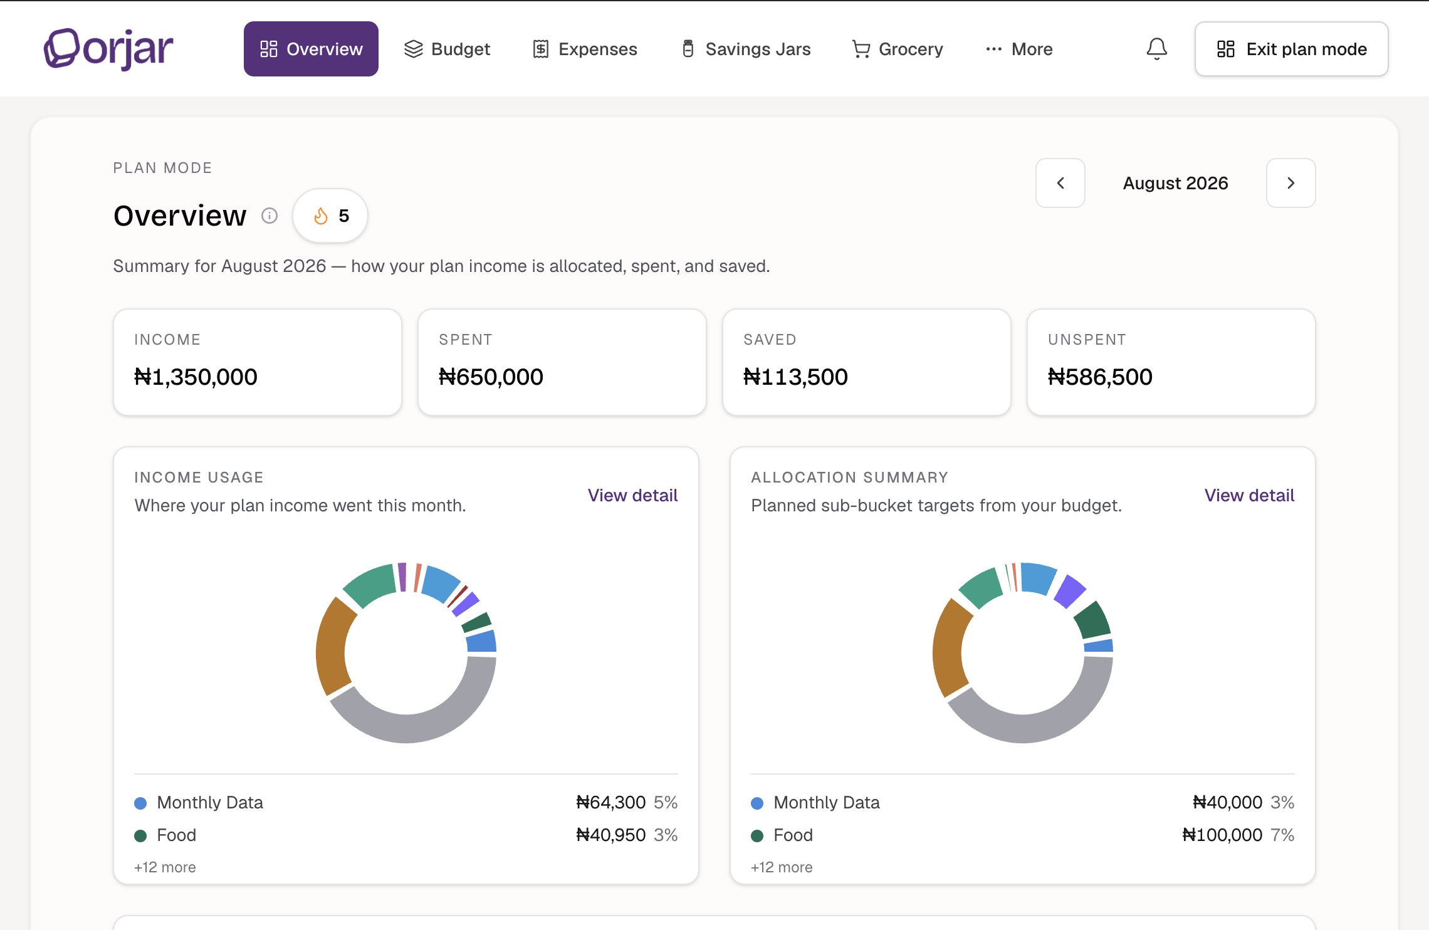Expand the More menu
The width and height of the screenshot is (1429, 930).
[x=1018, y=49]
